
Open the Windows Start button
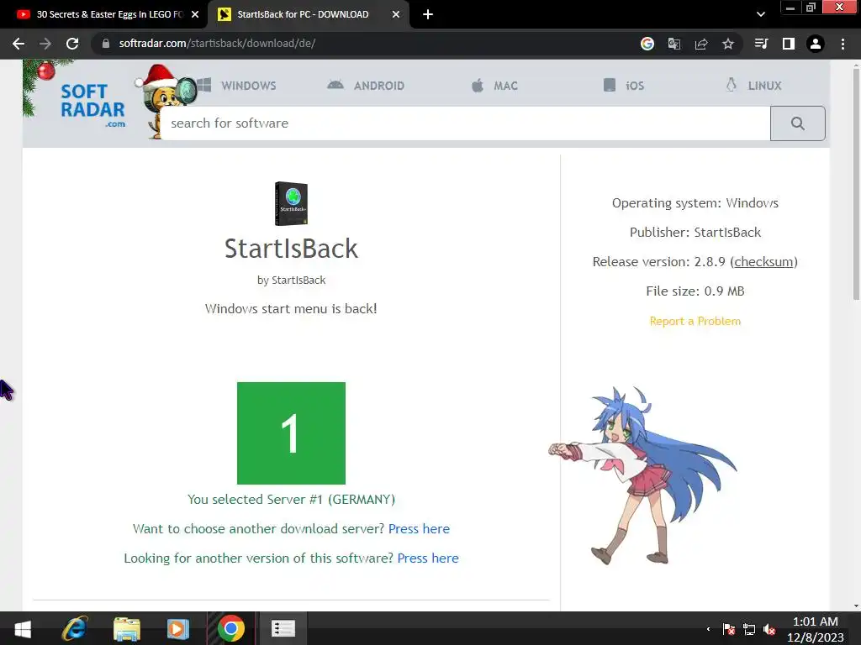click(23, 628)
